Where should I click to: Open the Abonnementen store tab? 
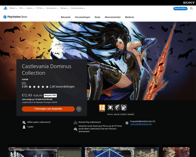(113, 17)
